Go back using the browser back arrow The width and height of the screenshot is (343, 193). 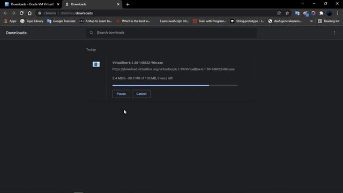[5, 13]
